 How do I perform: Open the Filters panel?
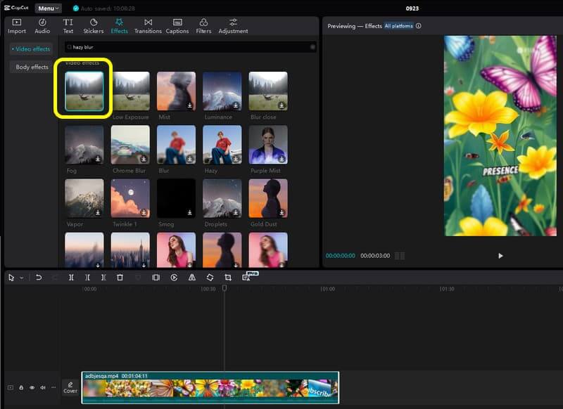(203, 26)
